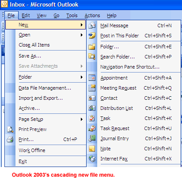Screen dimensions: 182x178
Task: Select Task in the New submenu
Action: pos(134,118)
